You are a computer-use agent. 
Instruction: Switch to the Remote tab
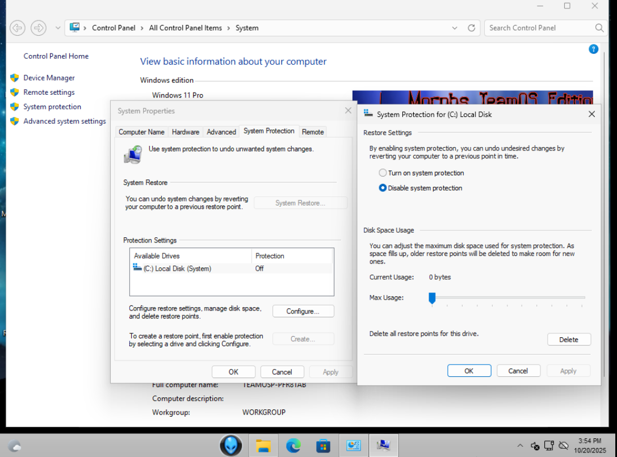point(313,132)
